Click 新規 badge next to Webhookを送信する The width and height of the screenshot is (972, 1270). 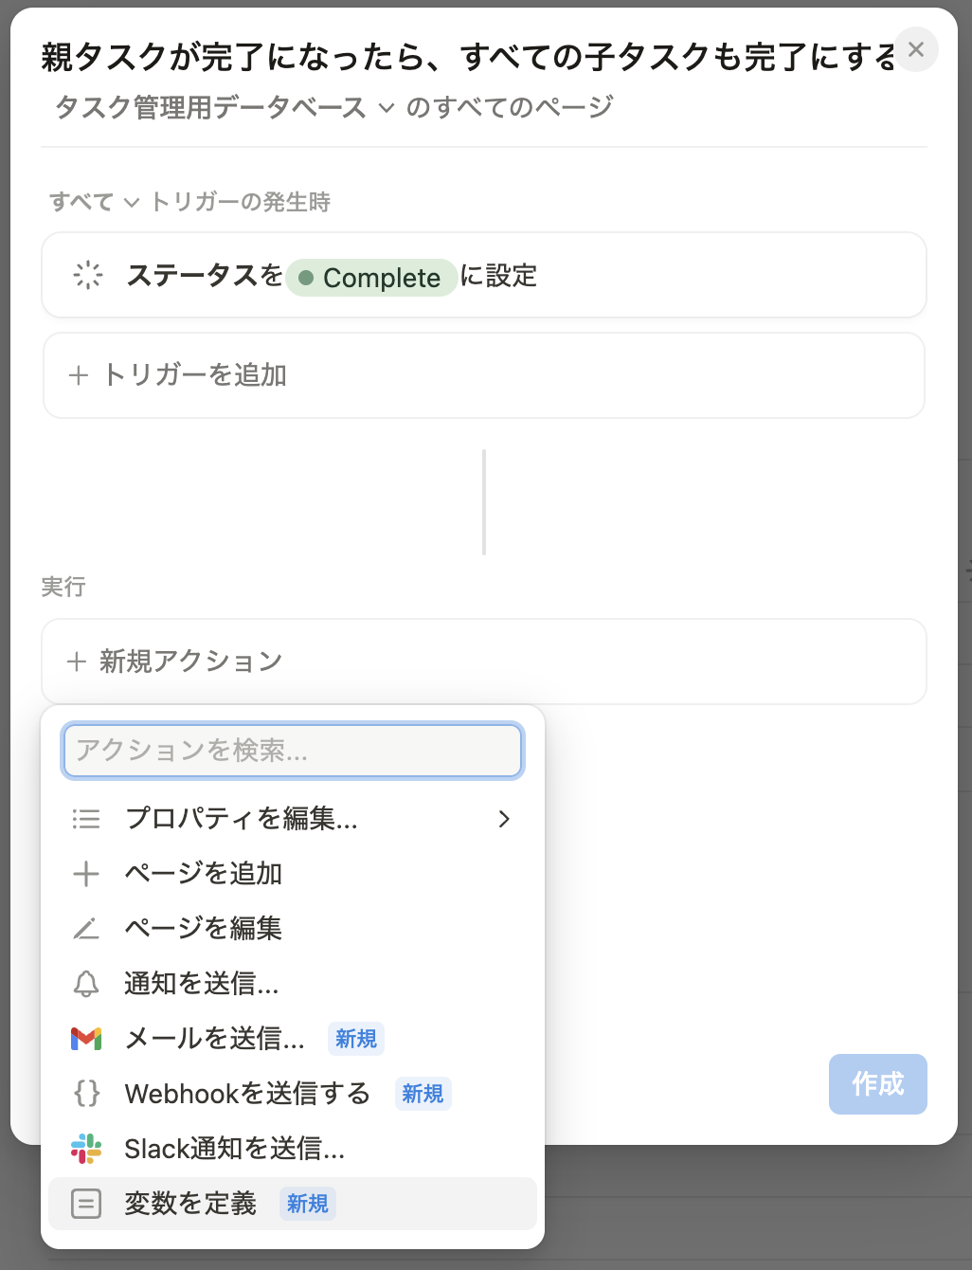click(423, 1094)
